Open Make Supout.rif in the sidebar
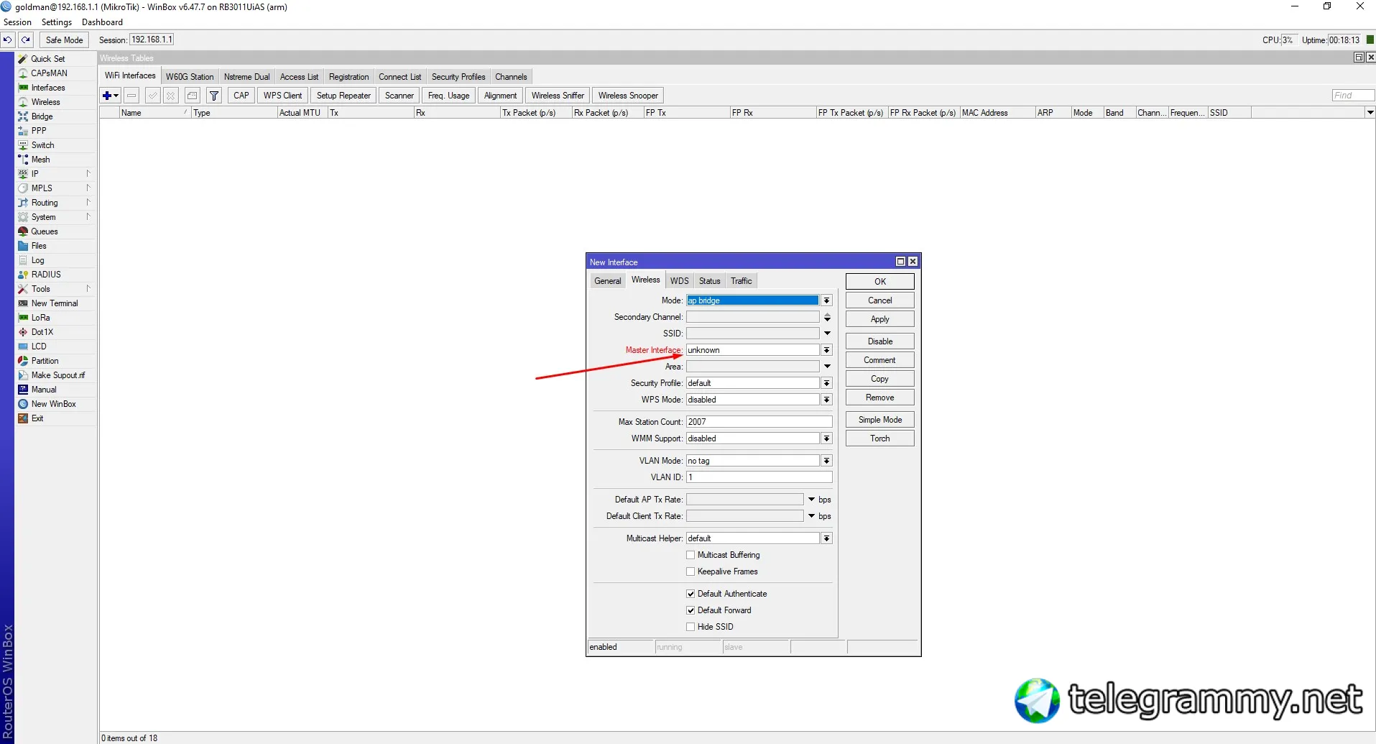Viewport: 1376px width, 744px height. (x=57, y=375)
